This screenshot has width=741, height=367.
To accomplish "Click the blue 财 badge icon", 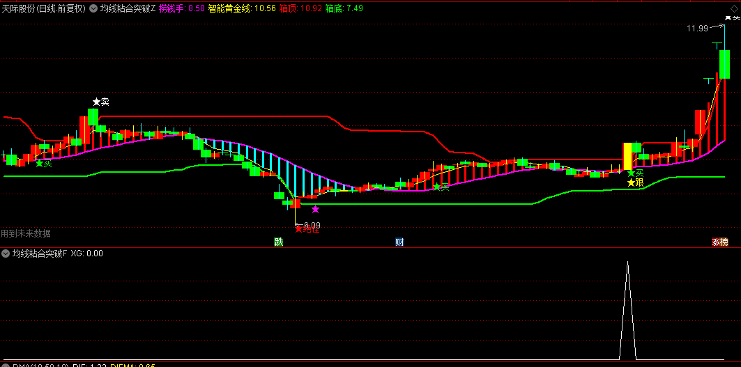I will pos(400,242).
